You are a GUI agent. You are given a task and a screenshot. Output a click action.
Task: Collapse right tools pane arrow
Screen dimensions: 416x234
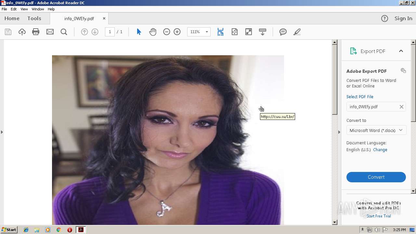(339, 132)
